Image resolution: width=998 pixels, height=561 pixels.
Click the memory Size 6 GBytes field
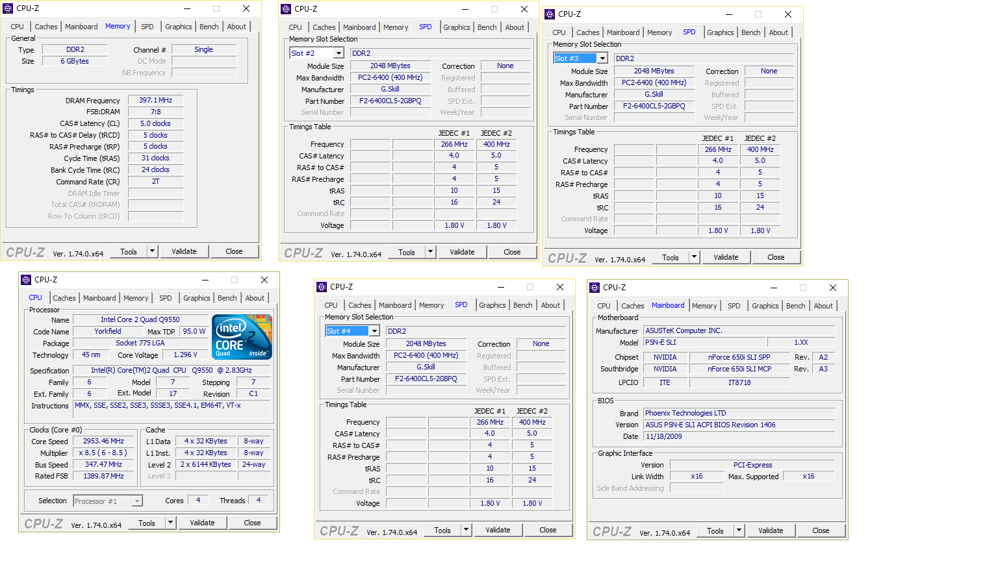(x=75, y=61)
